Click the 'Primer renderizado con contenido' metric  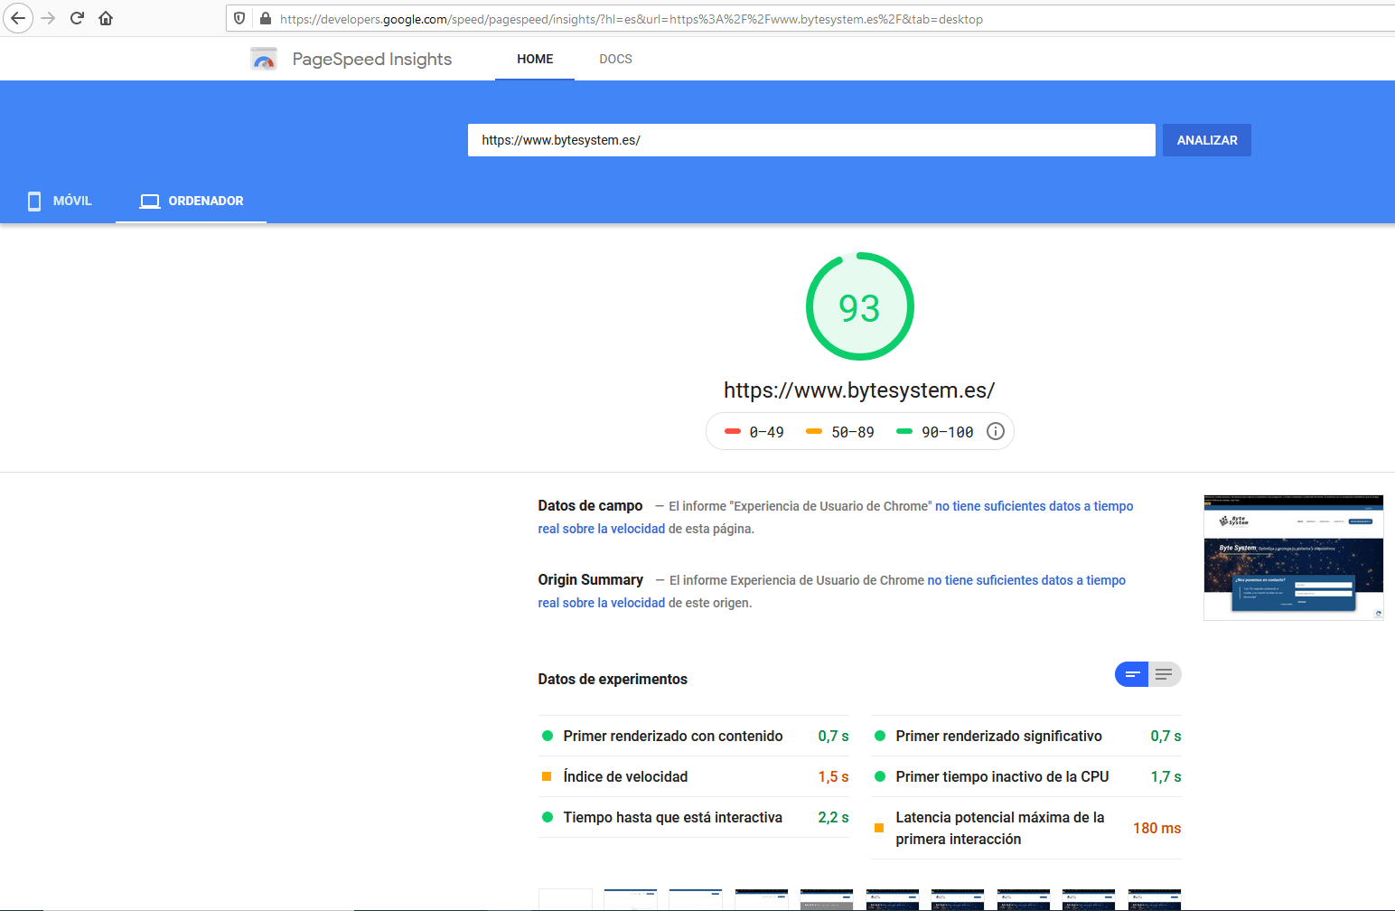[694, 736]
